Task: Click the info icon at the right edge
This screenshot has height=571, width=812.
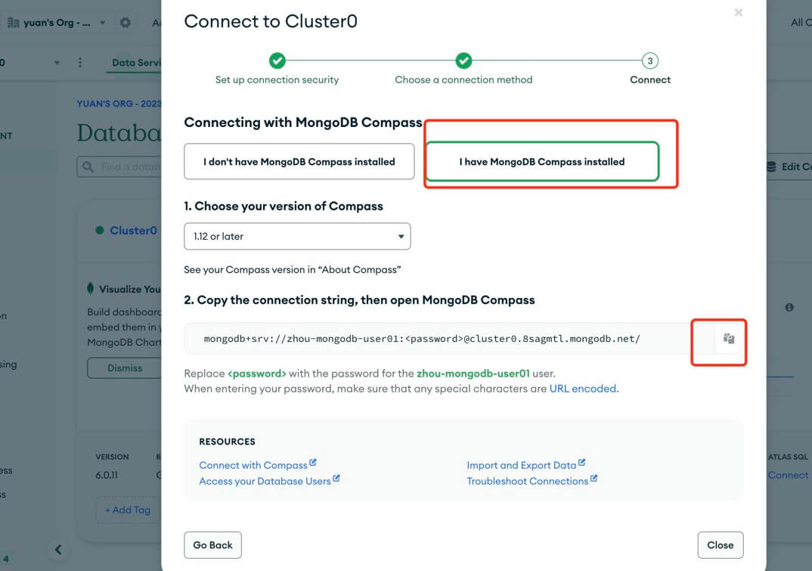Action: [x=789, y=307]
